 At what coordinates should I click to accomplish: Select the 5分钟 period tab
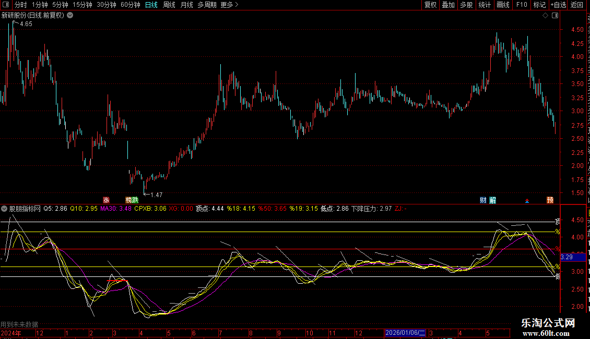coord(60,5)
